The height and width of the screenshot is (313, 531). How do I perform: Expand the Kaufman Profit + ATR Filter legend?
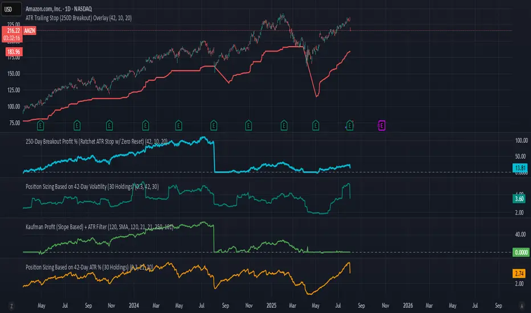(x=100, y=226)
